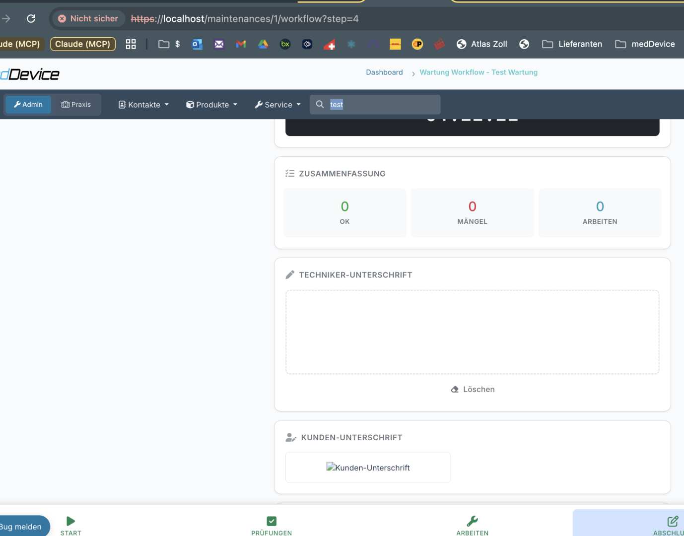Open the Service dropdown menu
This screenshot has width=684, height=536.
pos(277,105)
